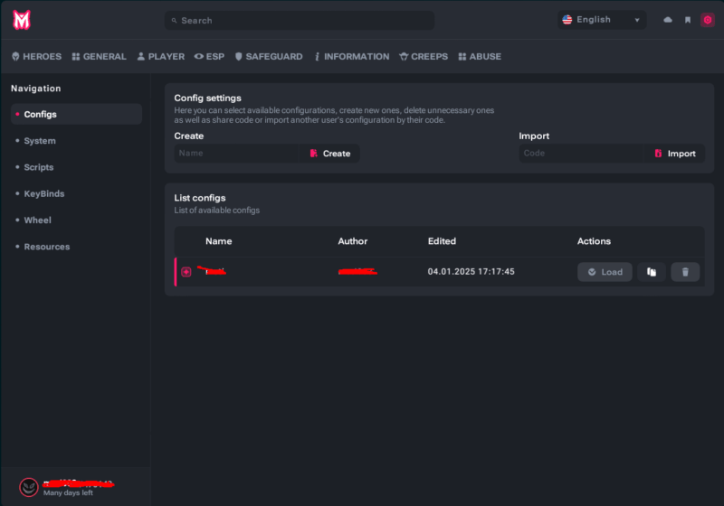The width and height of the screenshot is (724, 506).
Task: Click the pink star icon in config row
Action: click(x=186, y=272)
